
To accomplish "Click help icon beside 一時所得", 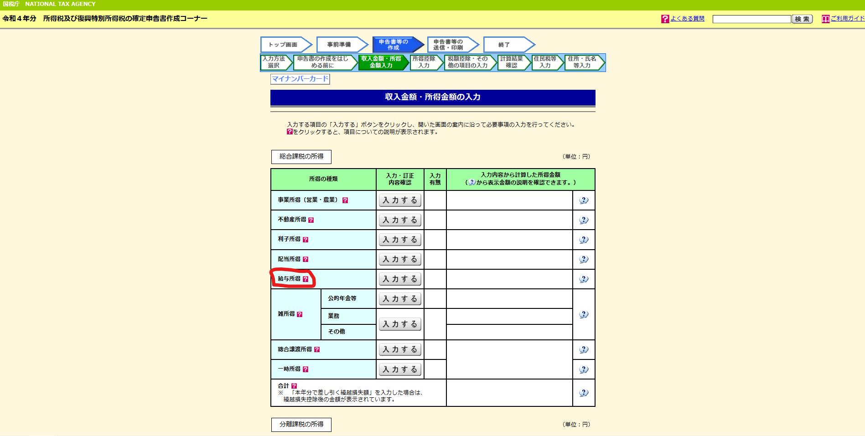I will 306,369.
